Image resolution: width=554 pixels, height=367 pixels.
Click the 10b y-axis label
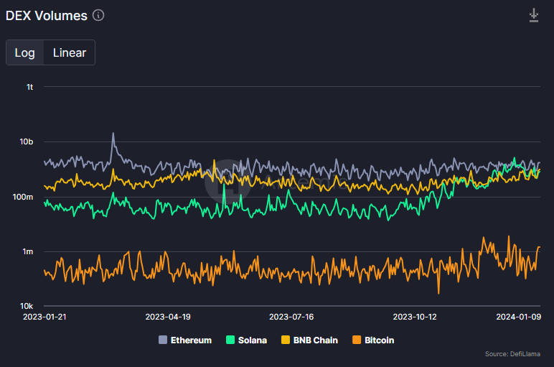tap(26, 141)
